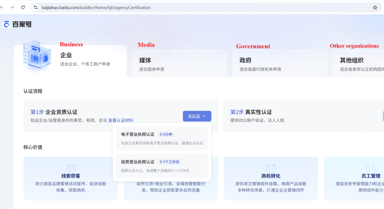
Task: Open site information icon in address bar
Action: (36, 7)
